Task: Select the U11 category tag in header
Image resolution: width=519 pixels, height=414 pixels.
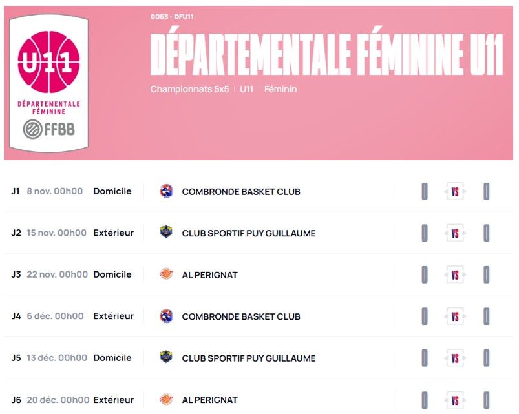Action: click(x=246, y=89)
